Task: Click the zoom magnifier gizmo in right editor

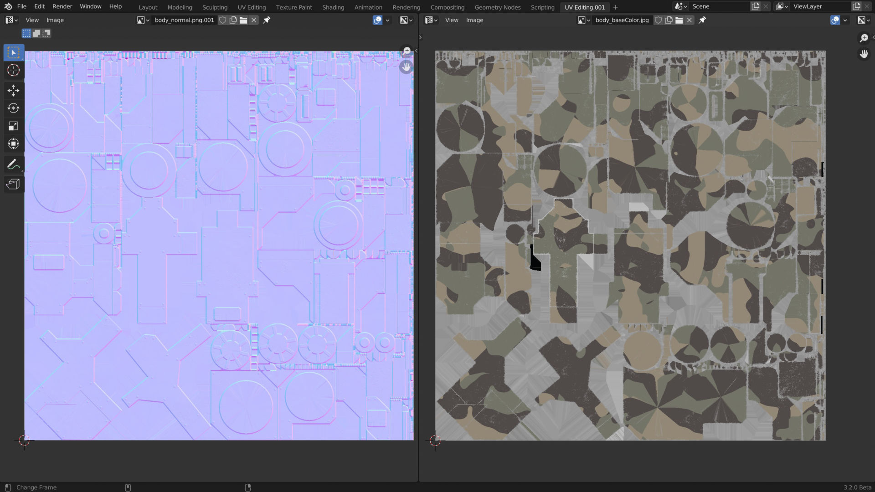Action: 864,38
